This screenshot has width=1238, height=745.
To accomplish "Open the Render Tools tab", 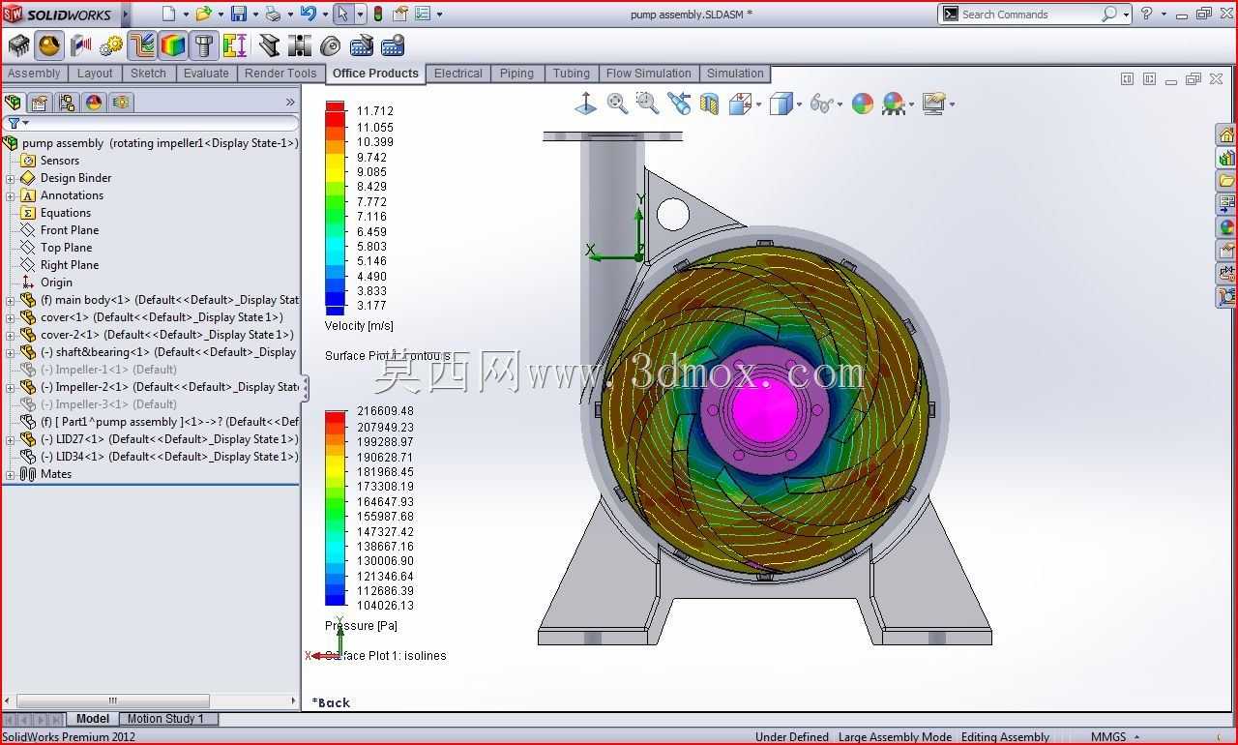I will tap(280, 74).
